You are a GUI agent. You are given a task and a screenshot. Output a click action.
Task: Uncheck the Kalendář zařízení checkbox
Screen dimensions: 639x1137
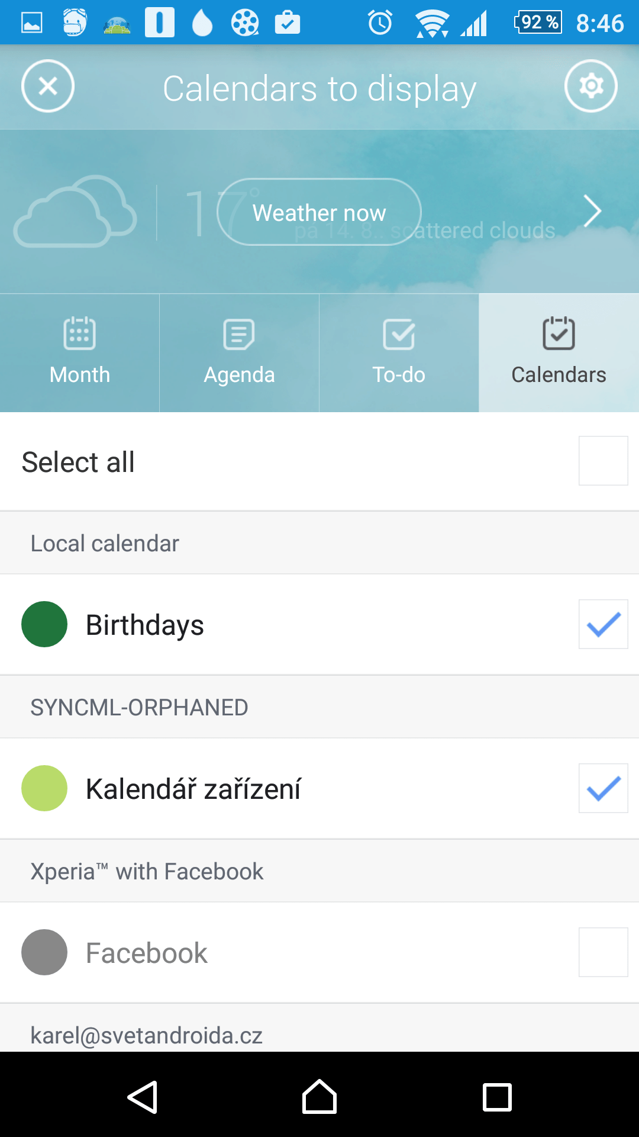[603, 788]
